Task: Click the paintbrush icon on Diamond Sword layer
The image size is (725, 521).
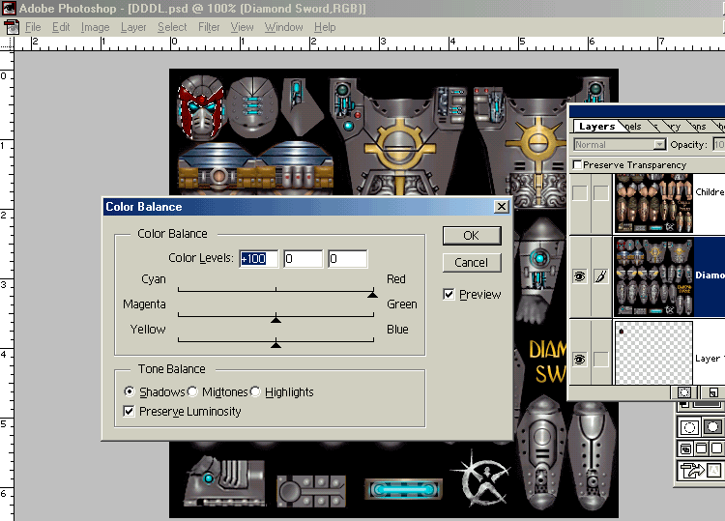Action: pyautogui.click(x=600, y=276)
